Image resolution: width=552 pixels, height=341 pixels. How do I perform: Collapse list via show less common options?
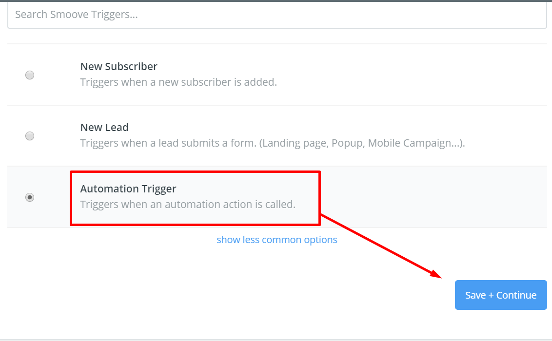tap(276, 240)
